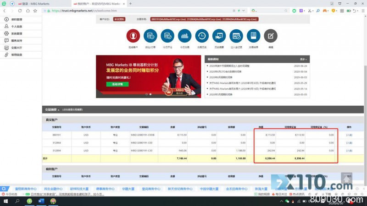Open 出入金记录 deposit-withdrawal records icon
Screen dimensions: 367x206
pos(236,36)
